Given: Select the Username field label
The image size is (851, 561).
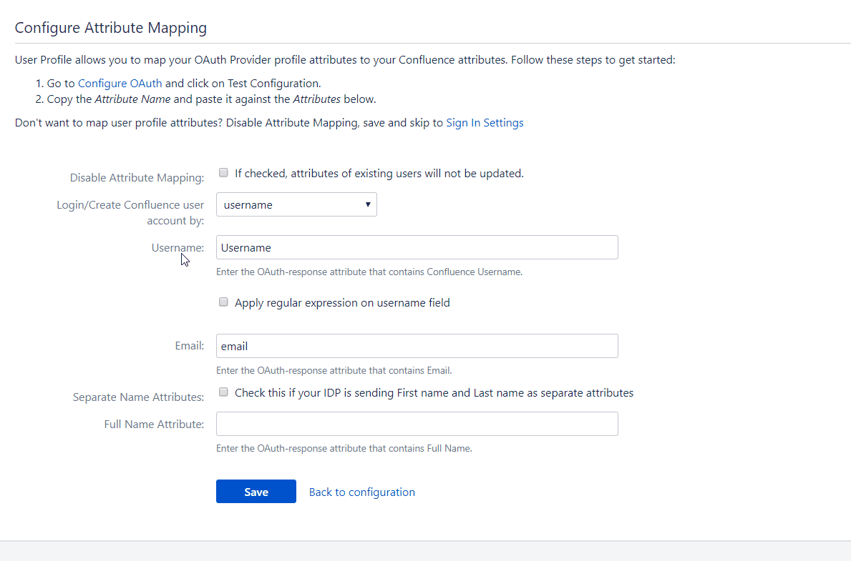Looking at the screenshot, I should pyautogui.click(x=178, y=248).
